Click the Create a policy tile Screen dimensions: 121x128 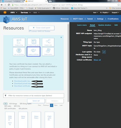tap(48, 51)
